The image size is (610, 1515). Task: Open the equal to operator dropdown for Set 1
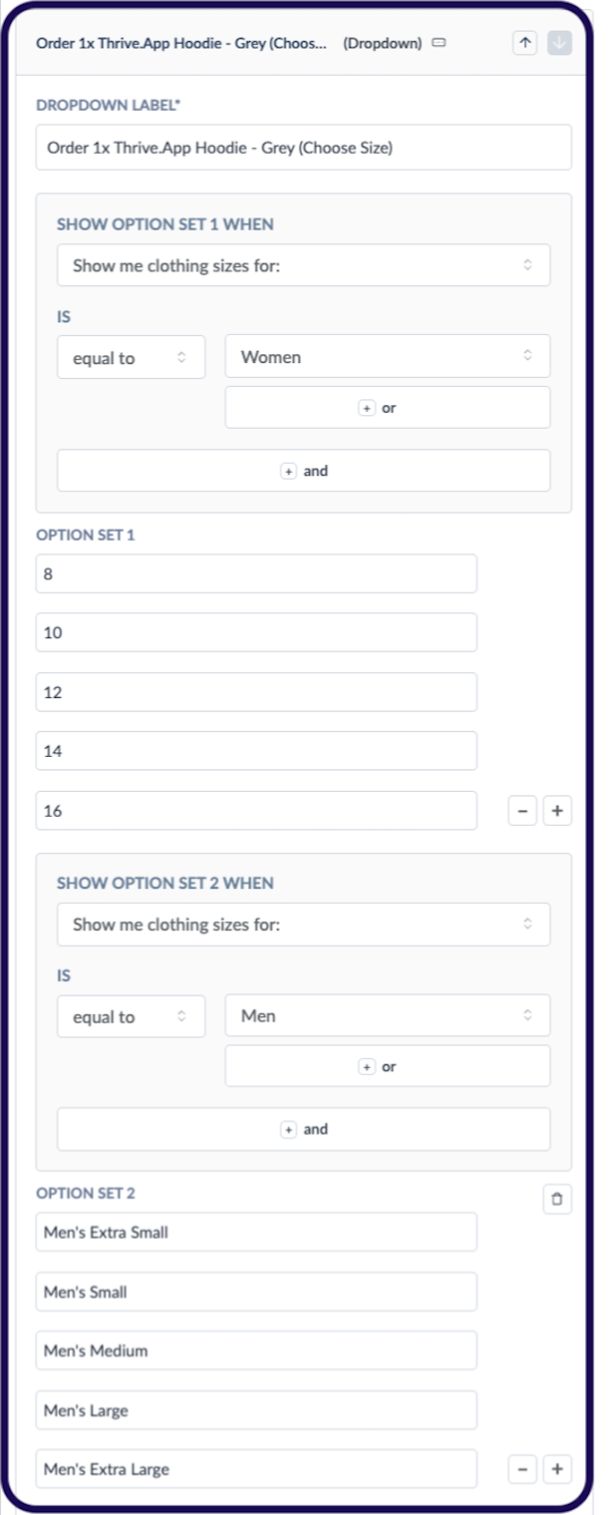(x=131, y=356)
